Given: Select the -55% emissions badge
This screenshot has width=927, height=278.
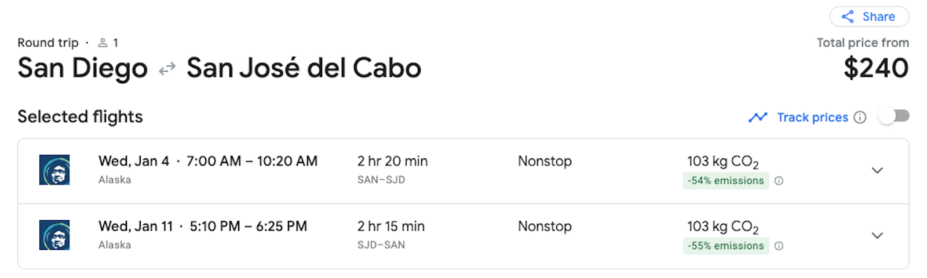Looking at the screenshot, I should pos(726,246).
